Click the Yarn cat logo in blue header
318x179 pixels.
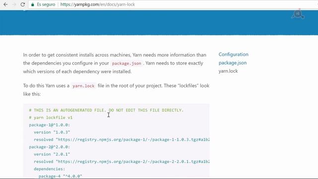[298, 14]
